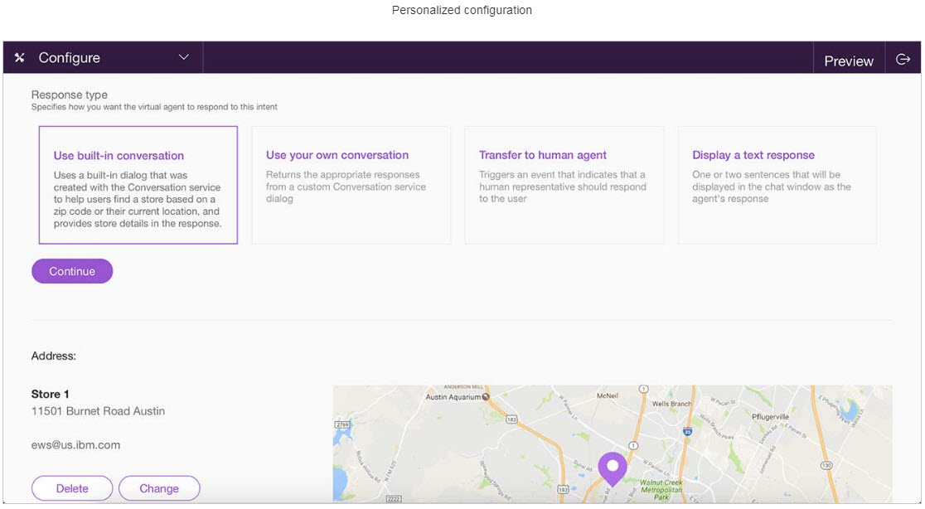This screenshot has width=925, height=509.
Task: Select the Transfer to human agent option
Action: point(564,185)
